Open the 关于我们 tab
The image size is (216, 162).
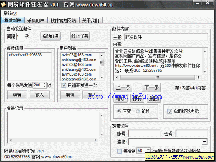coord(91,20)
